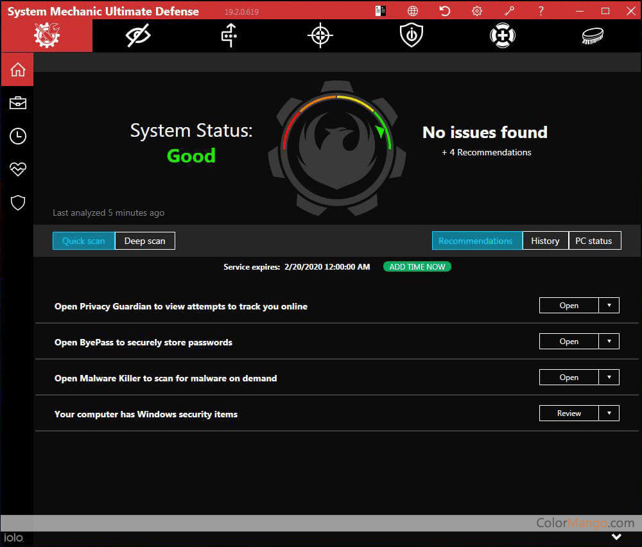Viewport: 642px width, 547px height.
Task: Click the iolo logo at bottom left
Action: [13, 537]
